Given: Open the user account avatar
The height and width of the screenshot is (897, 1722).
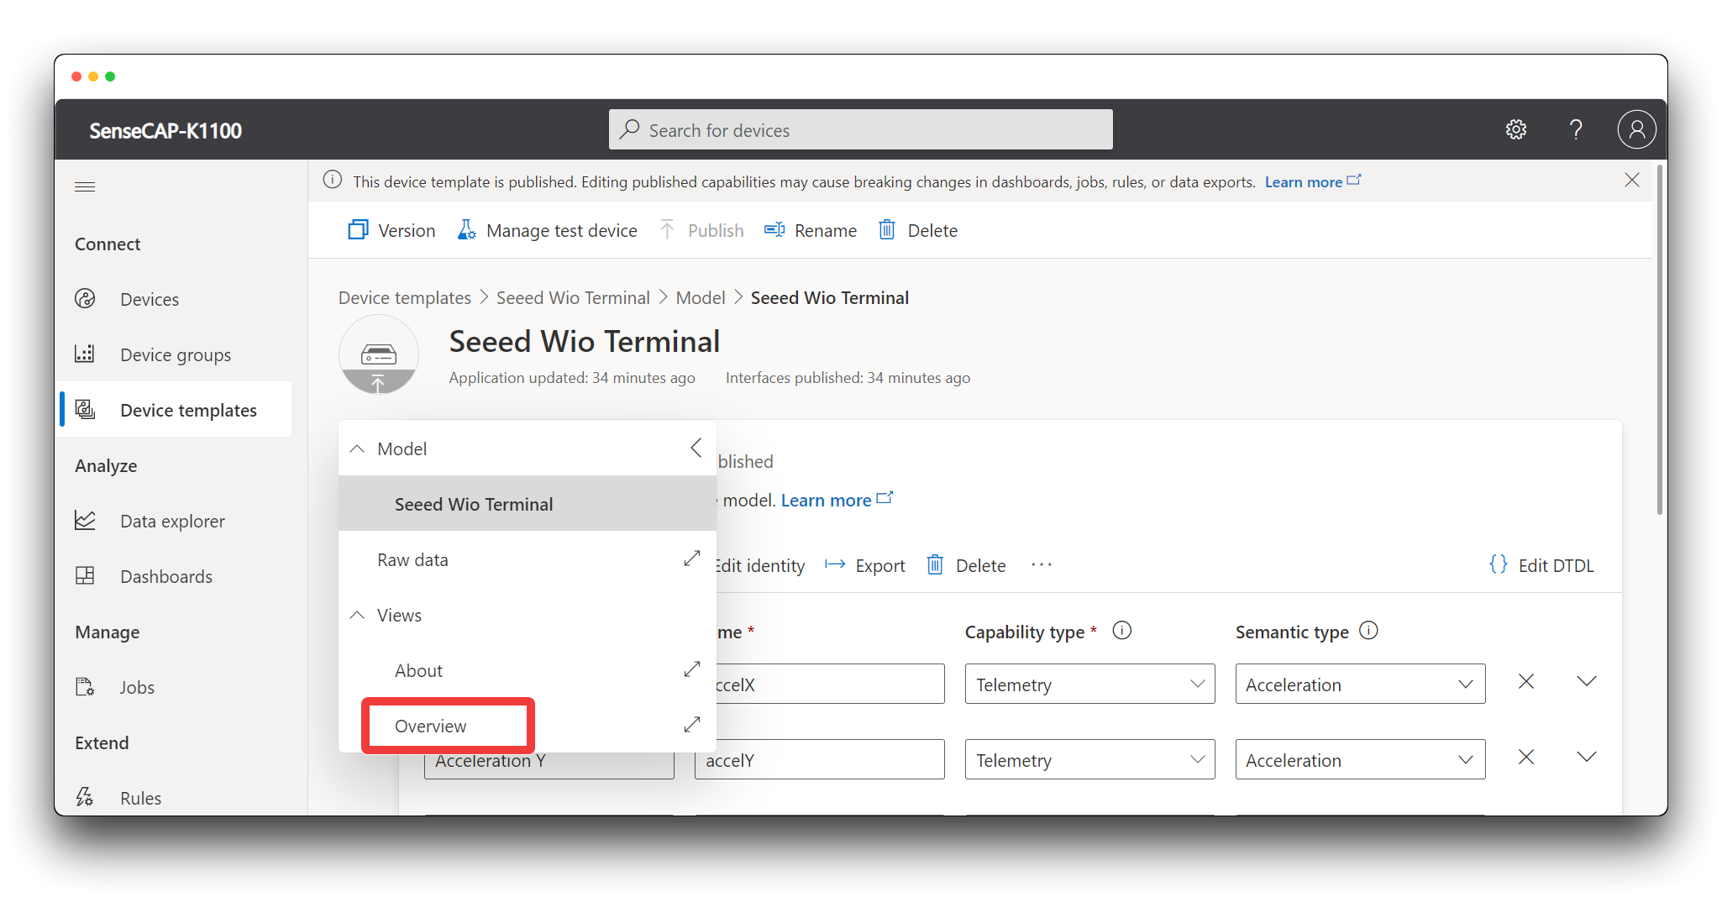Looking at the screenshot, I should coord(1636,129).
